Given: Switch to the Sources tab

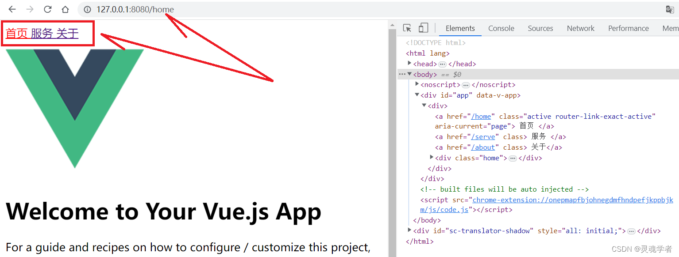Looking at the screenshot, I should [540, 28].
